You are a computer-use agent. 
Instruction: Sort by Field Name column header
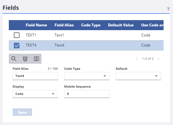(x=36, y=25)
